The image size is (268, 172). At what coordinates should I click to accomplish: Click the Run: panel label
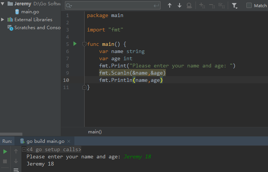coord(7,141)
